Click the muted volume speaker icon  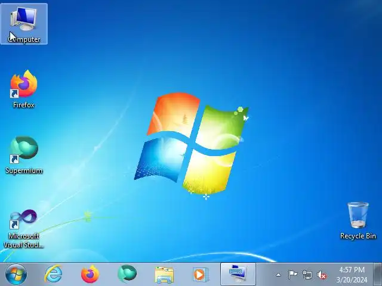[x=322, y=275]
